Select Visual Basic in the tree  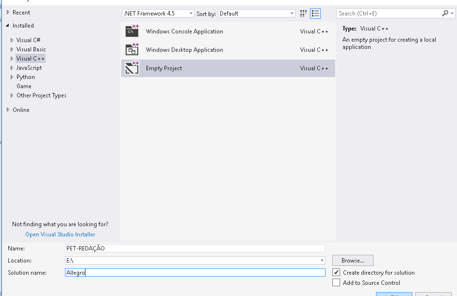pyautogui.click(x=31, y=49)
